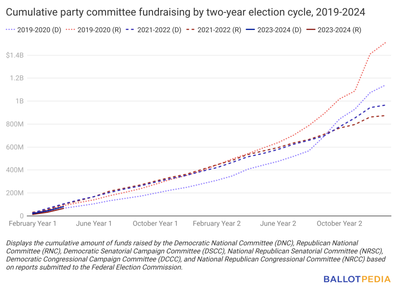Click the June Year 2 axis label
This screenshot has width=398, height=292.
(278, 224)
